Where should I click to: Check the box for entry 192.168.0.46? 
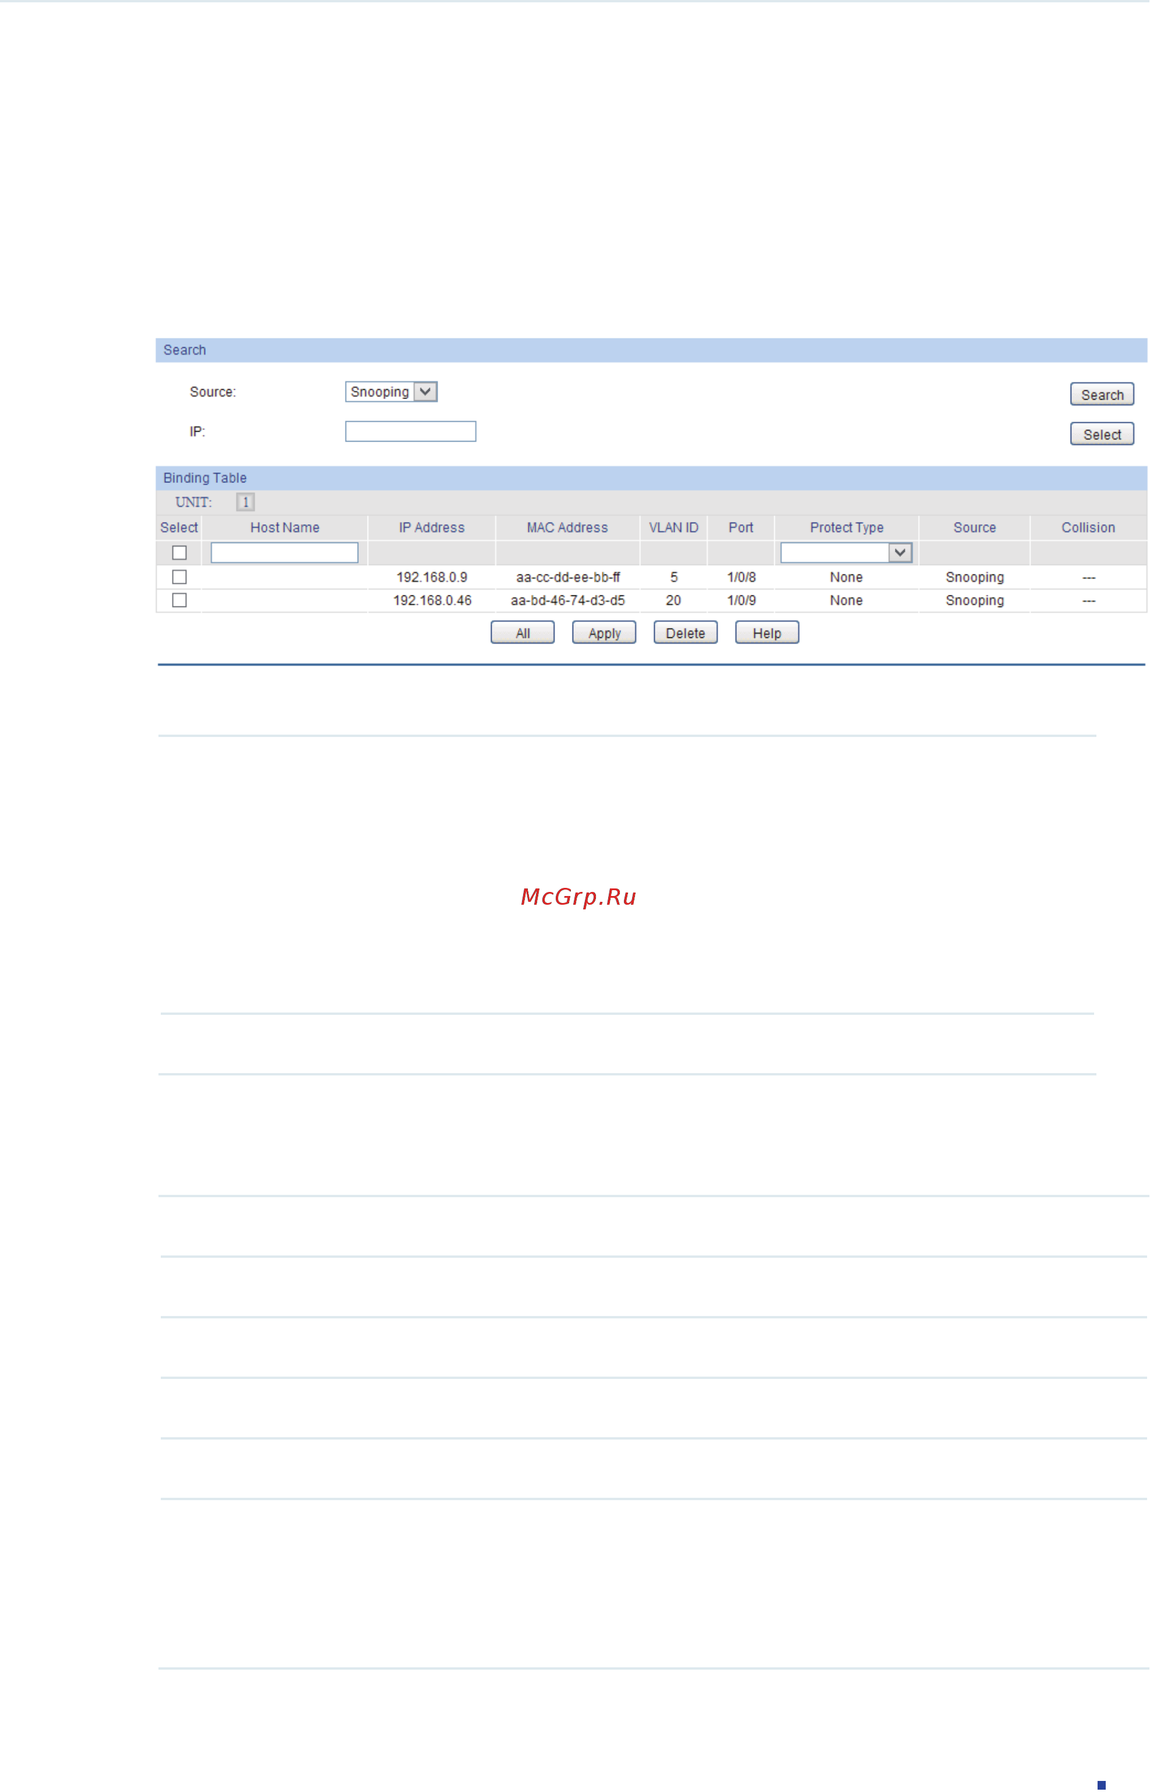tap(179, 600)
